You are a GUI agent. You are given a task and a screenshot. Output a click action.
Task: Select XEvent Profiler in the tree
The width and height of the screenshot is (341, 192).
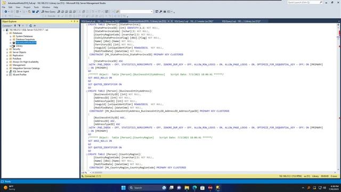click(19, 75)
